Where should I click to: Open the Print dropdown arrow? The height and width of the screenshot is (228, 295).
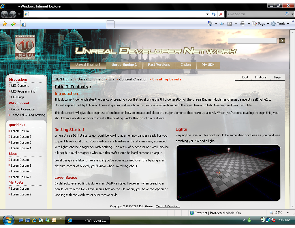tap(249, 24)
